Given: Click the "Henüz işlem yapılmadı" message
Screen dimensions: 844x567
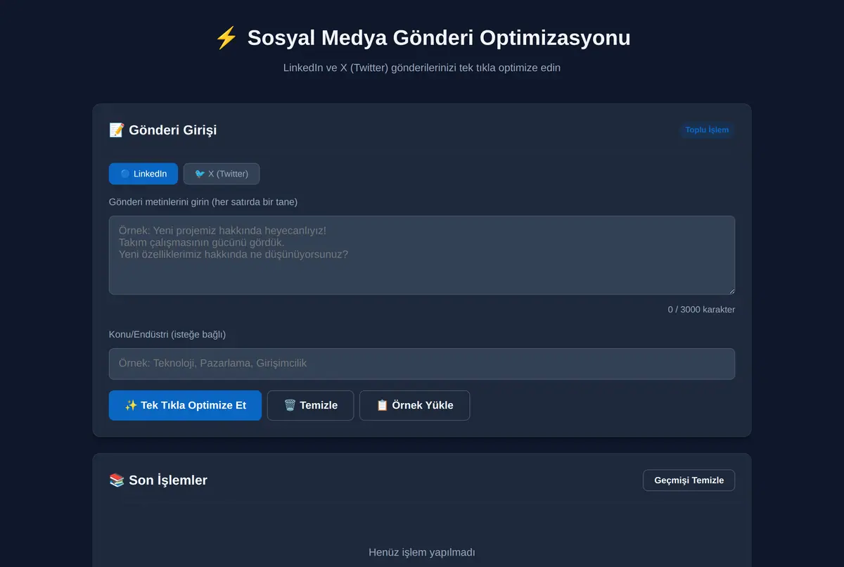Looking at the screenshot, I should coord(422,552).
